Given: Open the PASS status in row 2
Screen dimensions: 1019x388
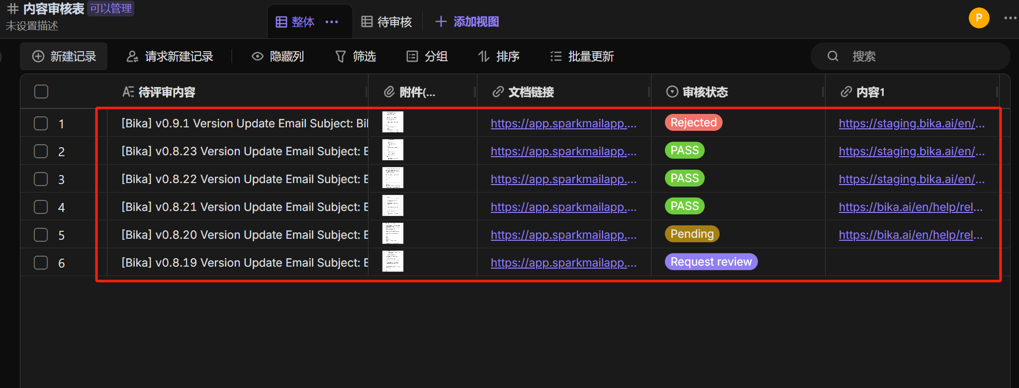Looking at the screenshot, I should coord(685,150).
